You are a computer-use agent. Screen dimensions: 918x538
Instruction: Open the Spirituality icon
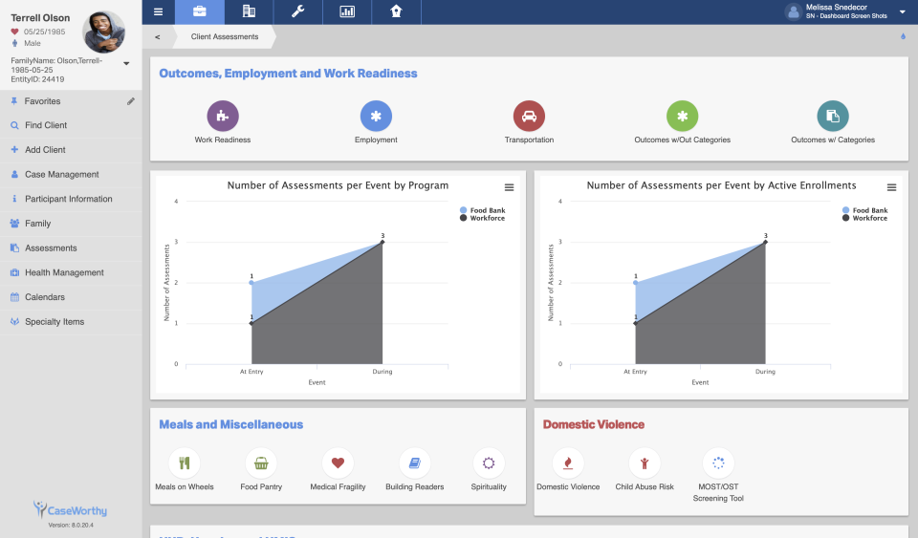pyautogui.click(x=489, y=463)
